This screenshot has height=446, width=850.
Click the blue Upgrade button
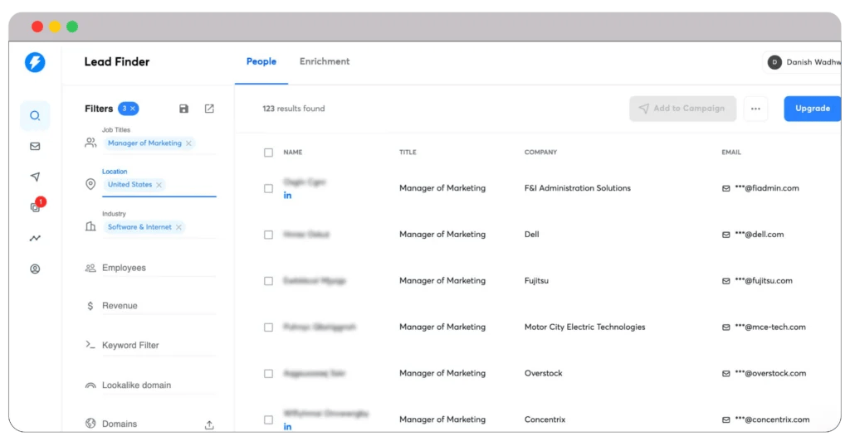[812, 109]
